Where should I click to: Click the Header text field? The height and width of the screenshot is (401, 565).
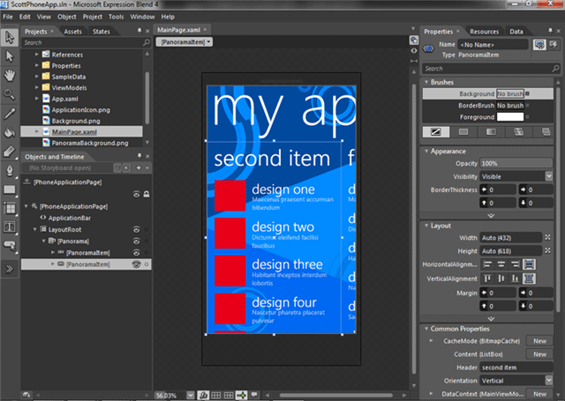pyautogui.click(x=516, y=368)
